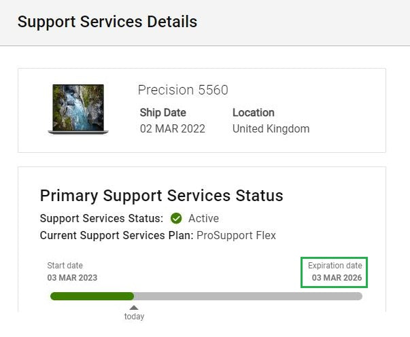Viewport: 410px width, 337px height.
Task: Select the United Kingdom location text
Action: (271, 128)
